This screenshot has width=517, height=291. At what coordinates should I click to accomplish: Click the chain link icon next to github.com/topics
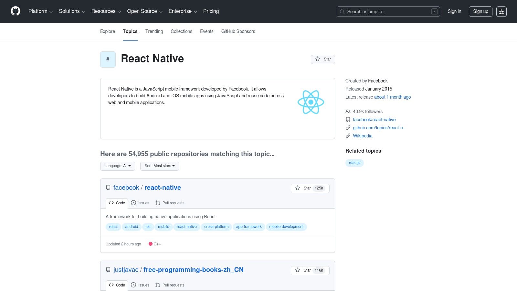click(x=348, y=127)
